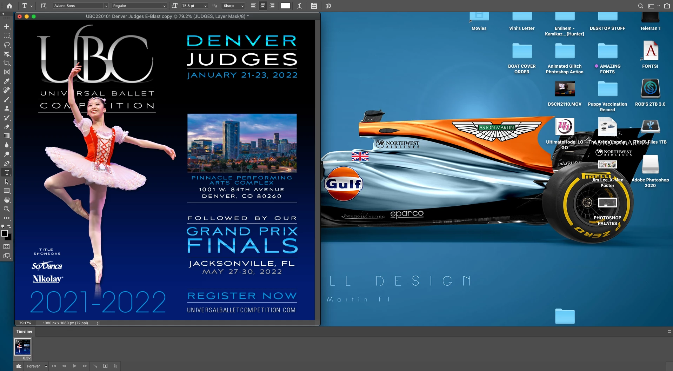Image resolution: width=673 pixels, height=371 pixels.
Task: Play the Timeline animation
Action: pyautogui.click(x=74, y=366)
